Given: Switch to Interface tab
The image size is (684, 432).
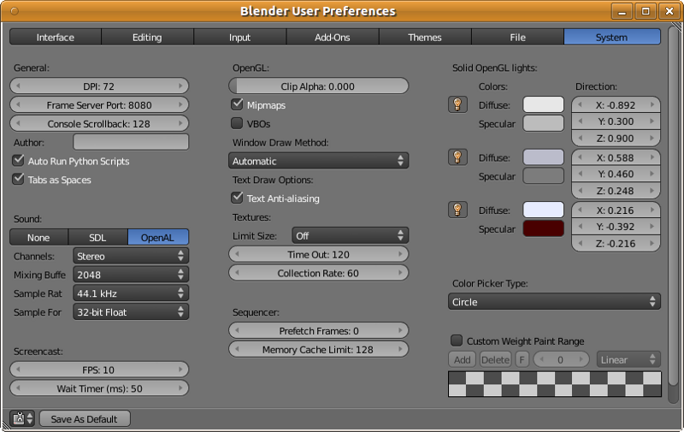Looking at the screenshot, I should (56, 37).
